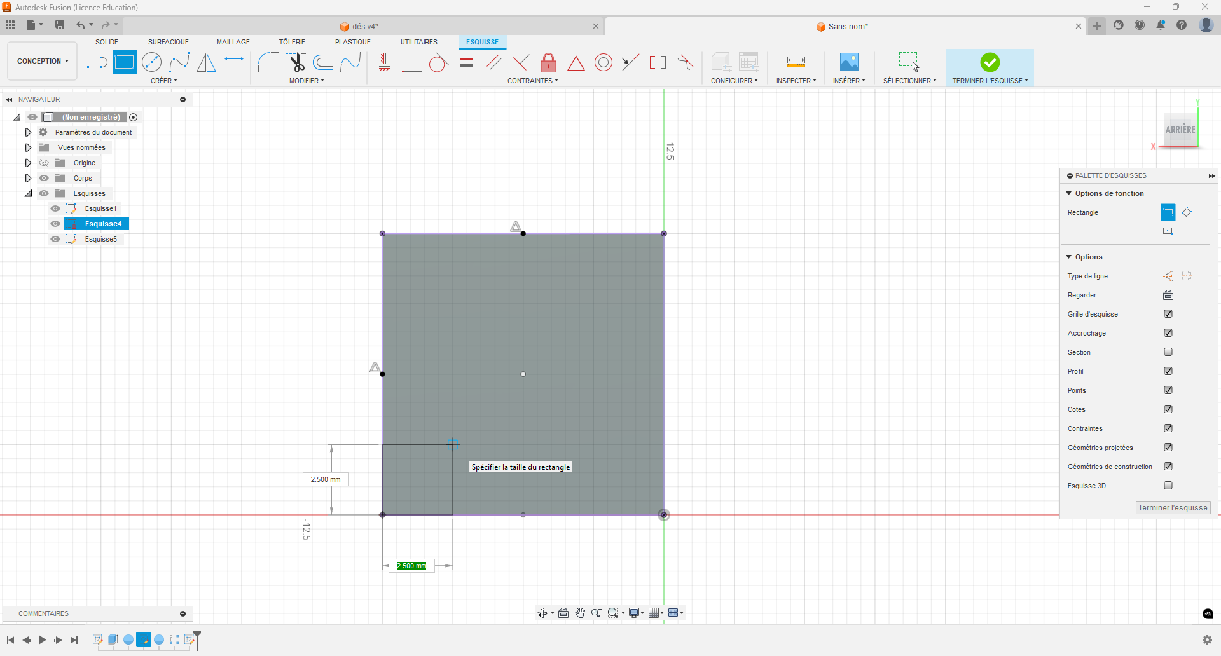Toggle Grille d'esquisse checkbox

[x=1168, y=314]
